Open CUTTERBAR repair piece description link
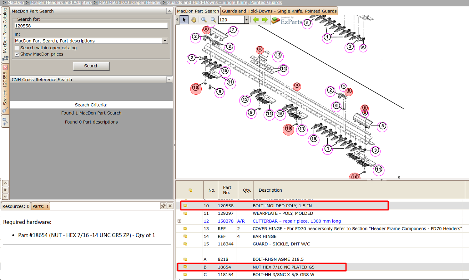 [297, 221]
